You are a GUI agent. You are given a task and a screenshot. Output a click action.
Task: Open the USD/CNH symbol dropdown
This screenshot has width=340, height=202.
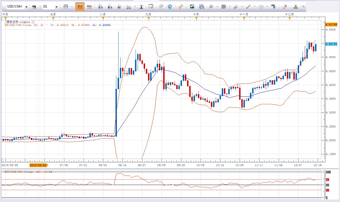point(26,7)
